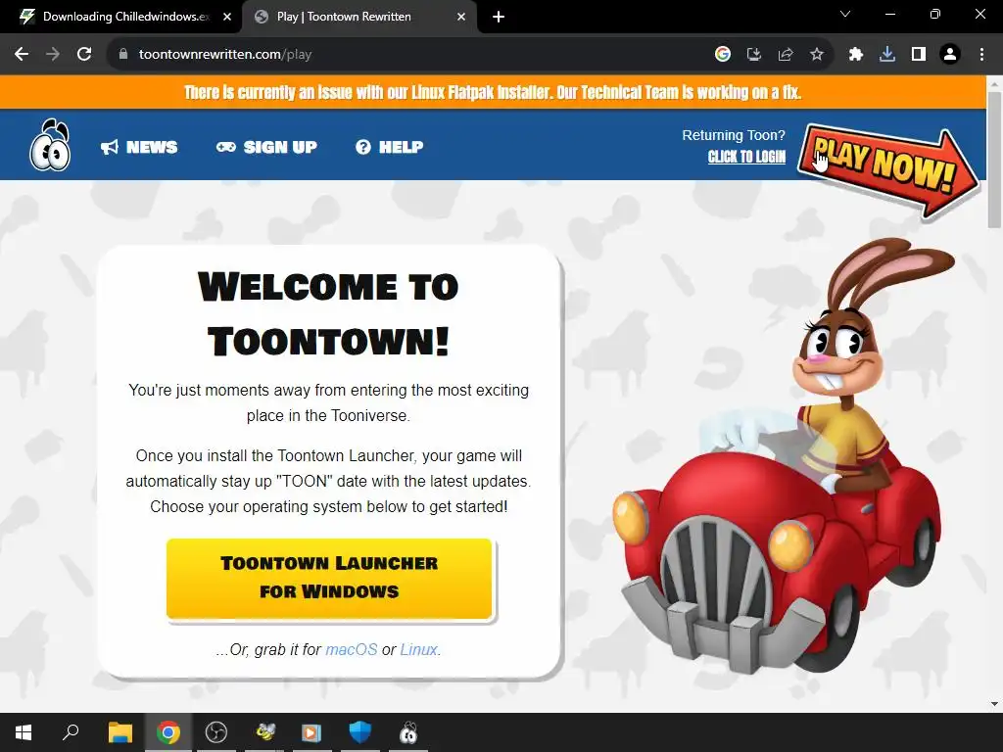Click the page vertical scrollbar thumb
The width and height of the screenshot is (1003, 752).
(x=994, y=160)
